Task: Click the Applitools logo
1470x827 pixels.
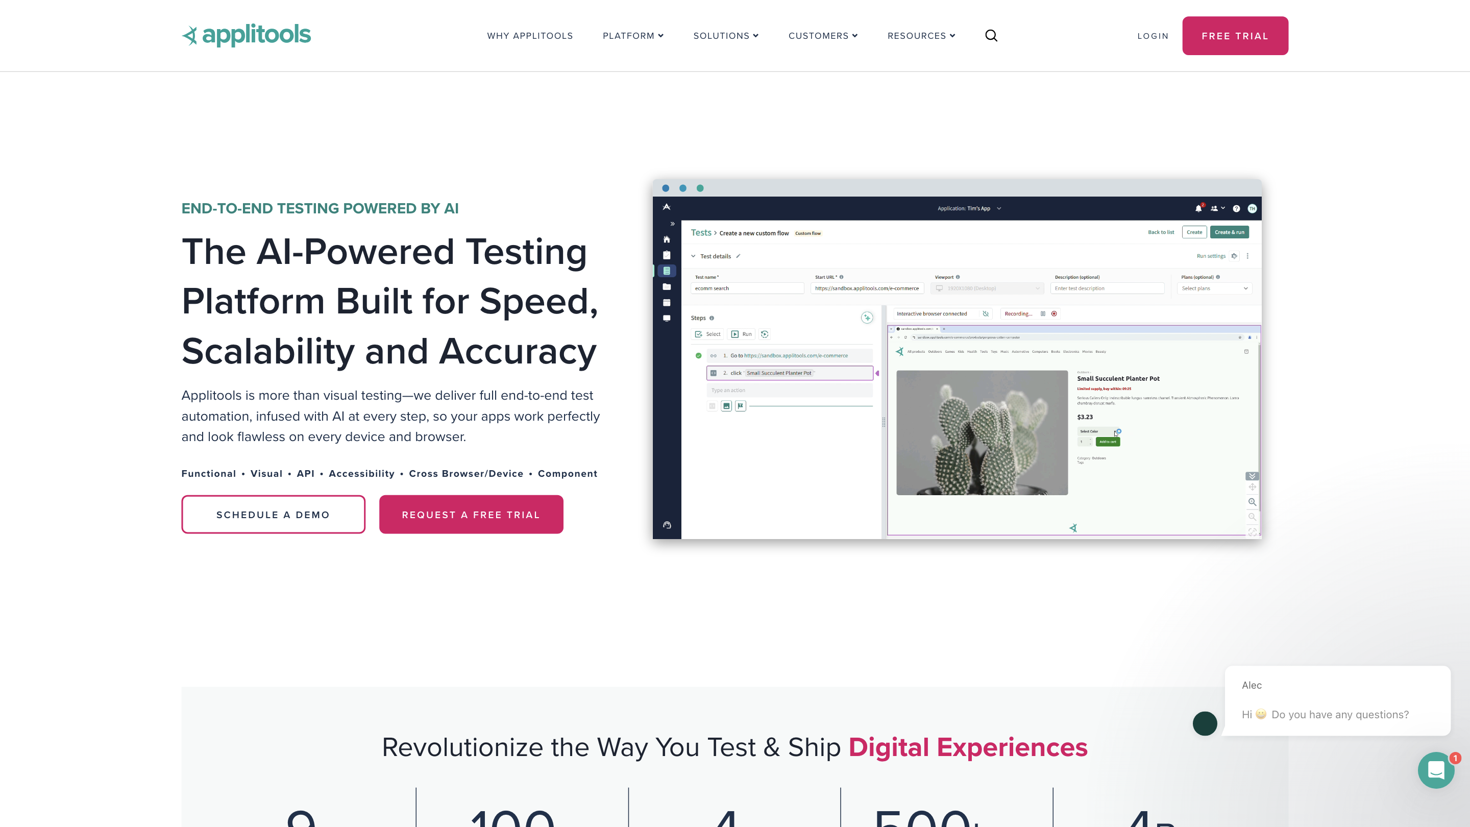Action: pos(246,35)
